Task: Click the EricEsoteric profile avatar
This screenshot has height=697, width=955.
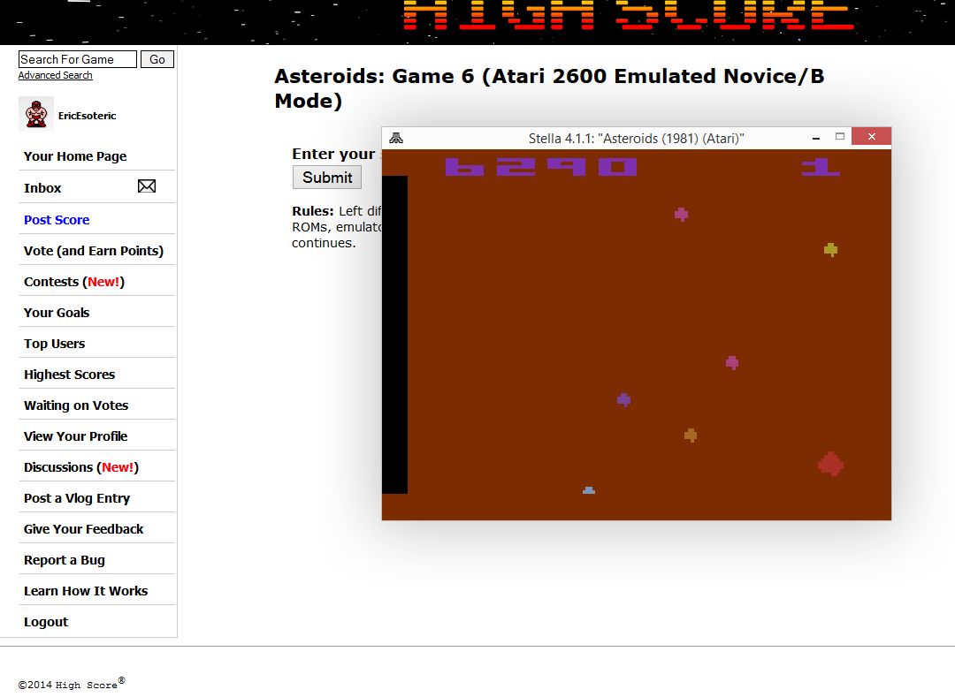Action: click(x=36, y=115)
